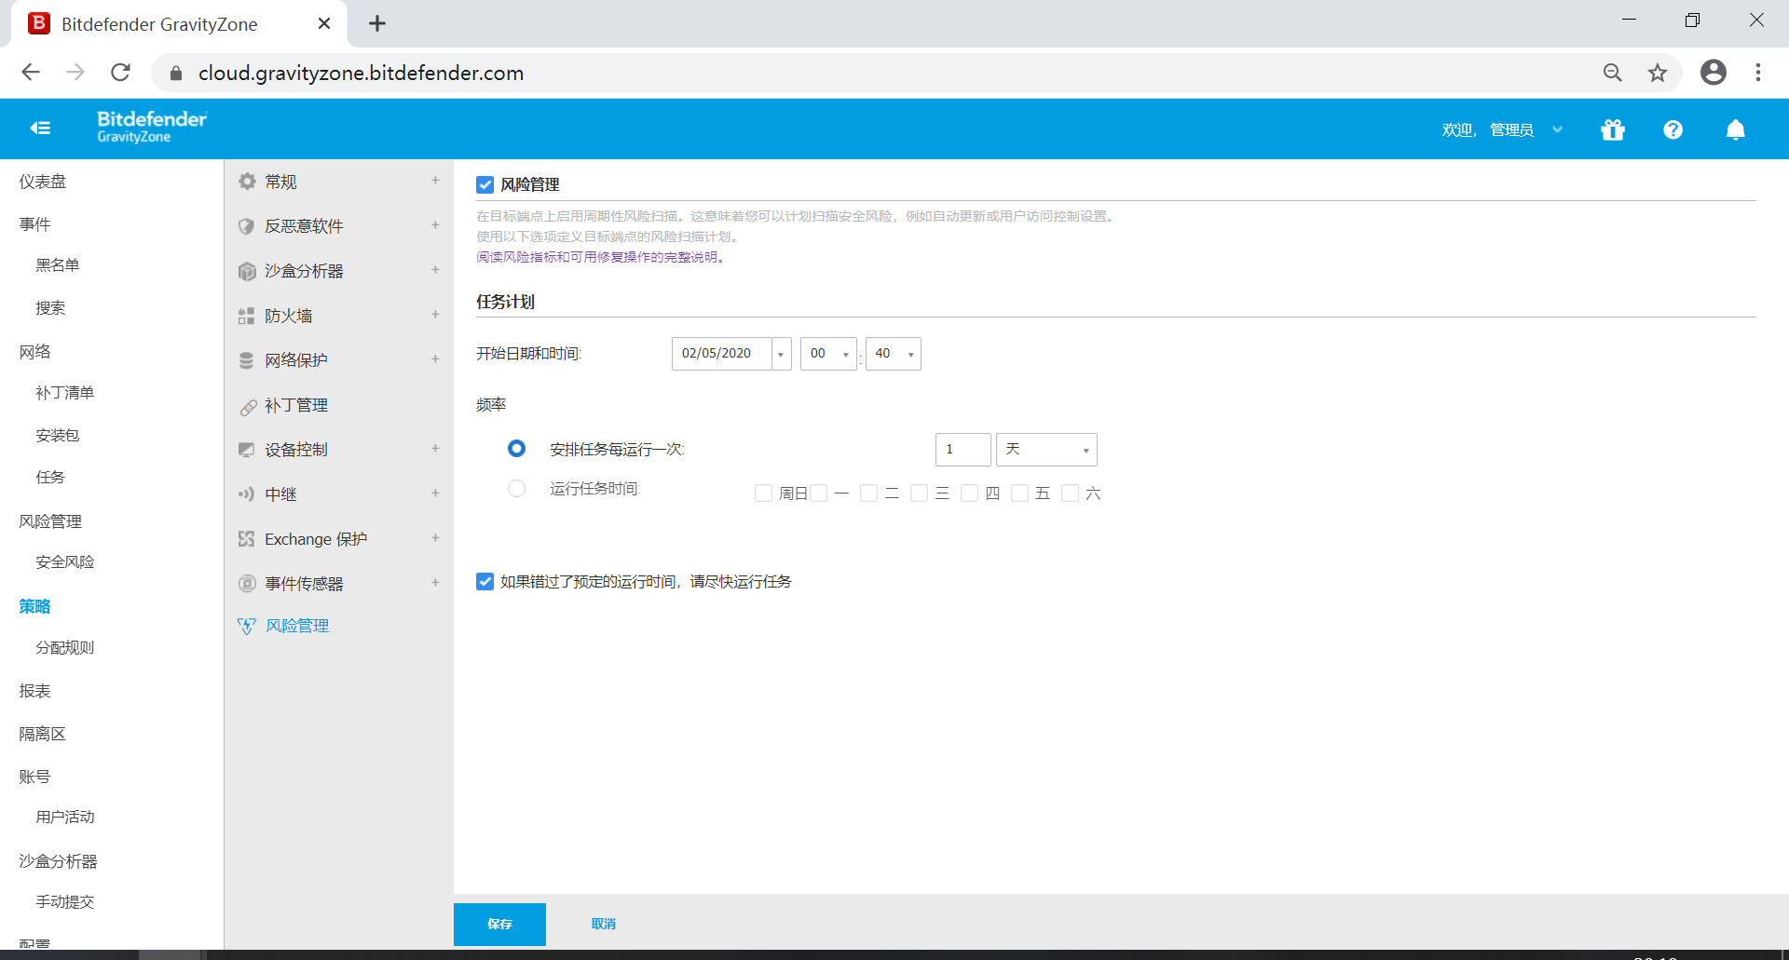Open the 天 frequency unit dropdown
This screenshot has height=960, width=1789.
click(1046, 450)
